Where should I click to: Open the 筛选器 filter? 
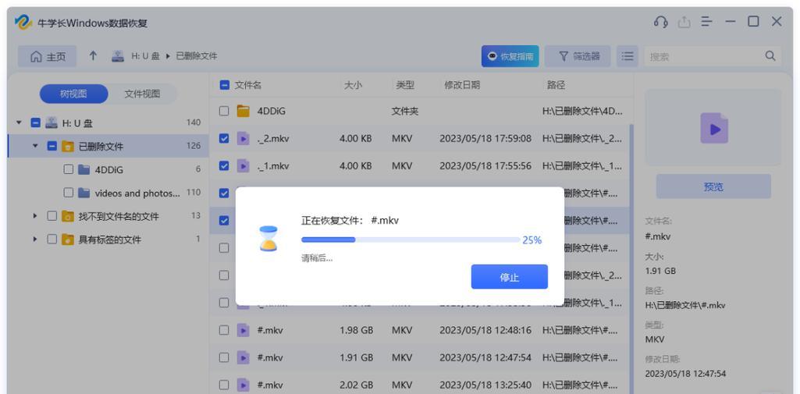pyautogui.click(x=578, y=56)
